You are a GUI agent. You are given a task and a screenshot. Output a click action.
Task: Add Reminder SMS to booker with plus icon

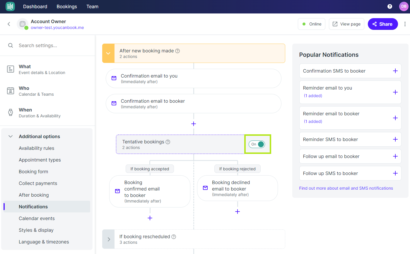[x=395, y=139]
